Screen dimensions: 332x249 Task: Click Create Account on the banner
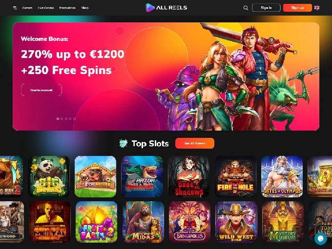[x=41, y=90]
